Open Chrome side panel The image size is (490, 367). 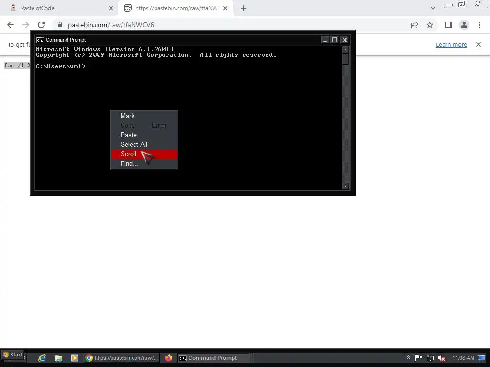449,25
